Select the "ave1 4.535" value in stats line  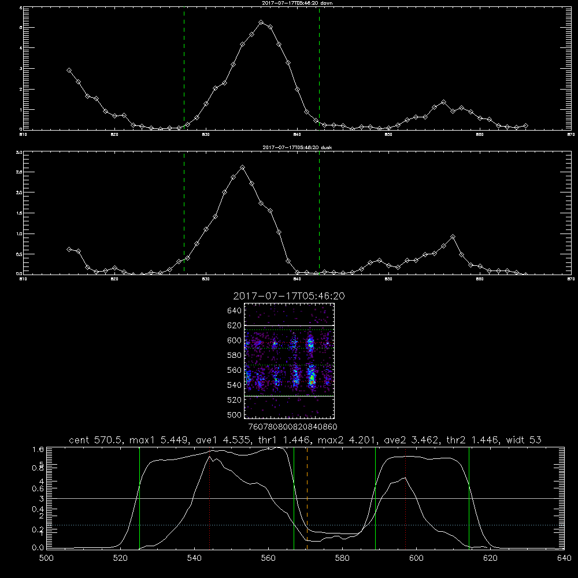click(x=223, y=440)
